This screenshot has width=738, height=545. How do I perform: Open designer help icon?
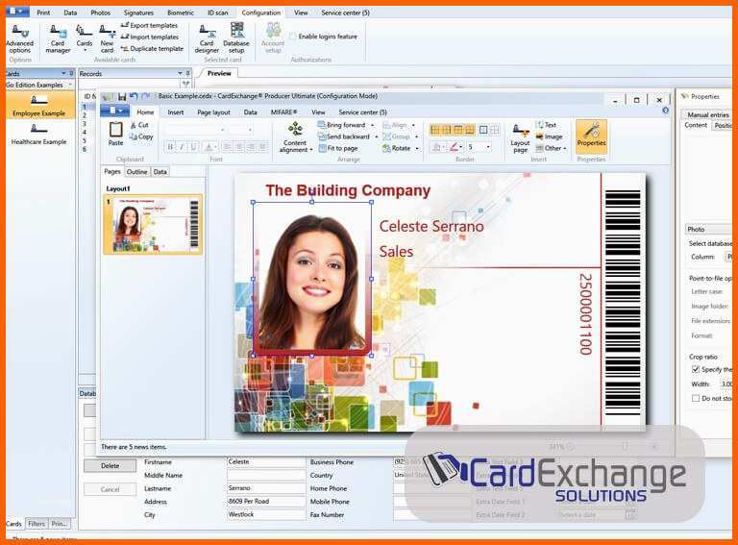(665, 111)
